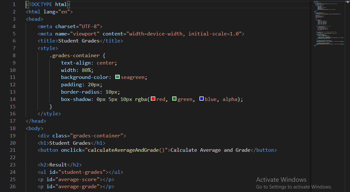Click the opening head tag
The image size is (350, 192).
pyautogui.click(x=35, y=19)
